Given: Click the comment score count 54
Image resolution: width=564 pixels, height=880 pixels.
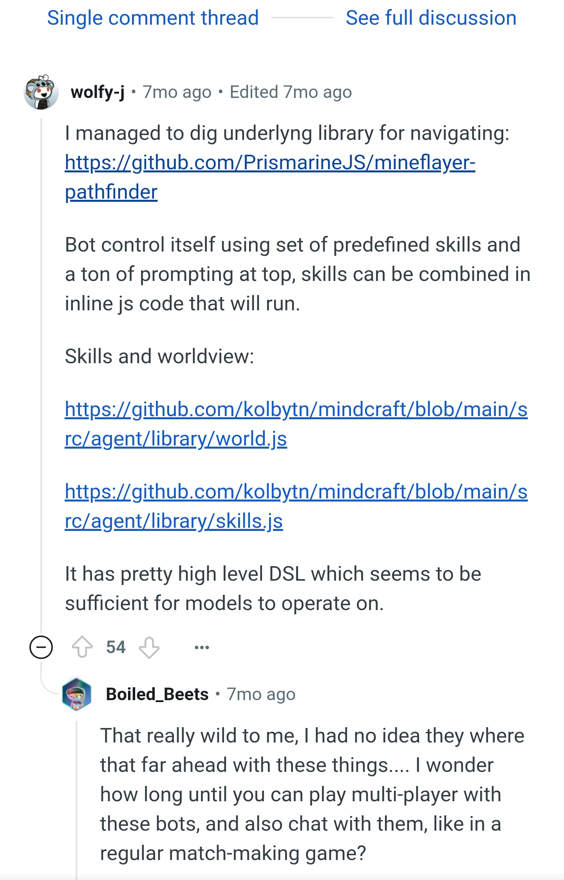Looking at the screenshot, I should (116, 647).
